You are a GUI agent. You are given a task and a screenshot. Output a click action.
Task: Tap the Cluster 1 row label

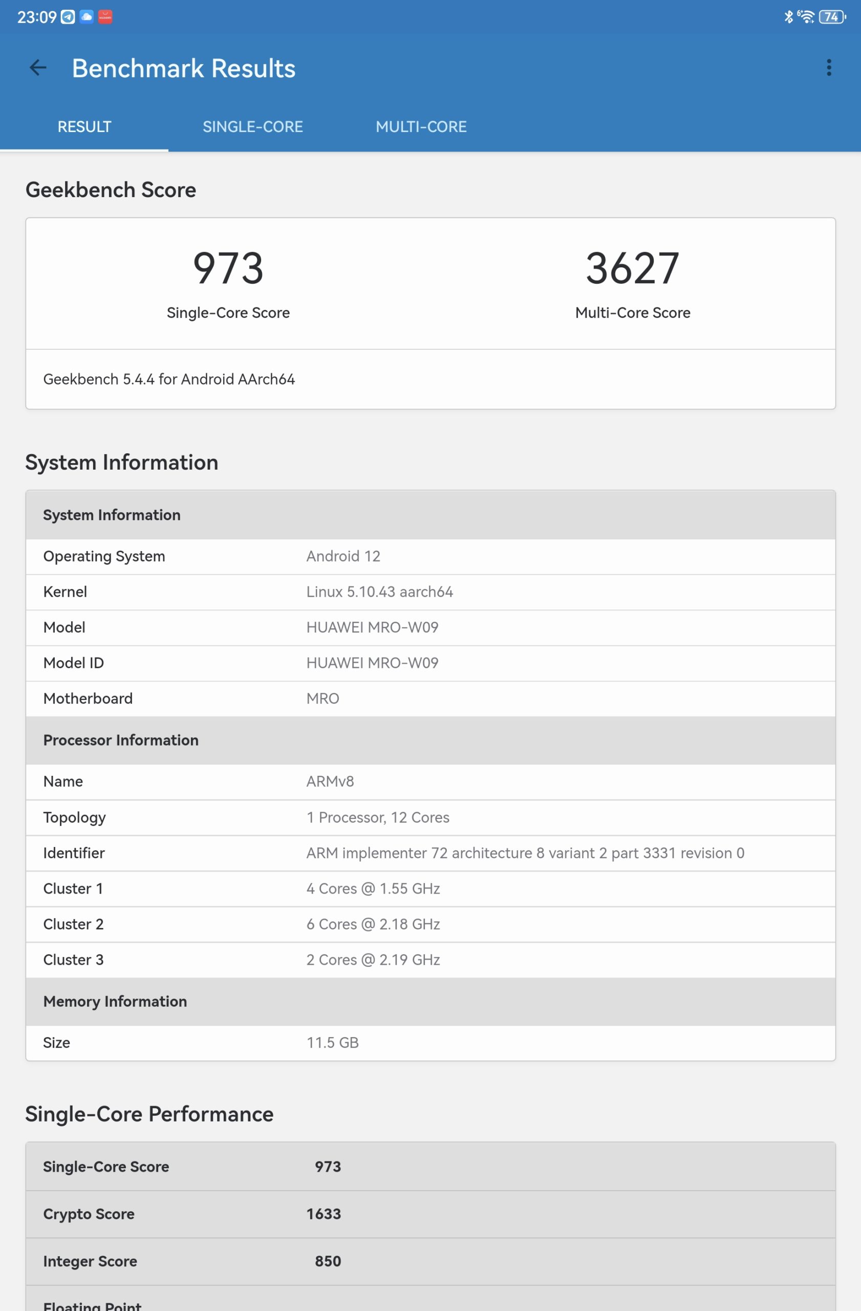click(x=73, y=889)
